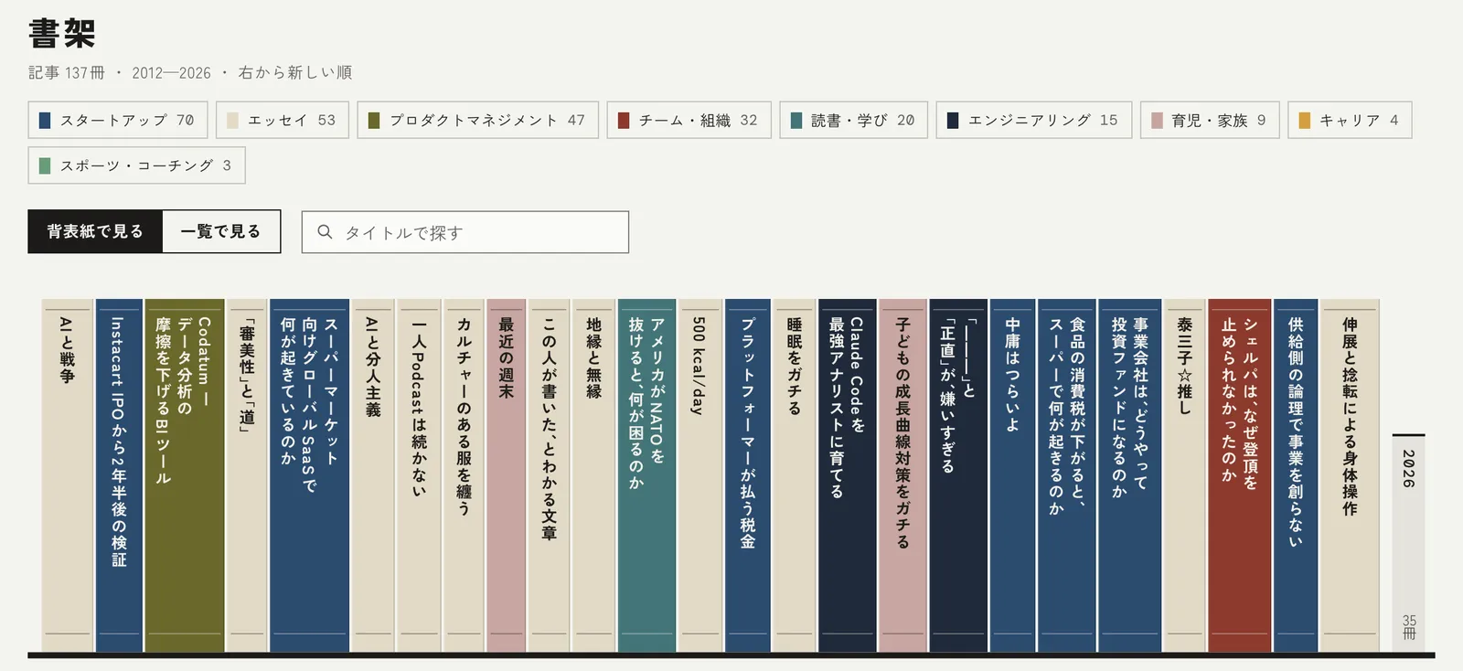Select the 育児・家族 filter chip
Image resolution: width=1463 pixels, height=671 pixels.
pyautogui.click(x=1210, y=120)
